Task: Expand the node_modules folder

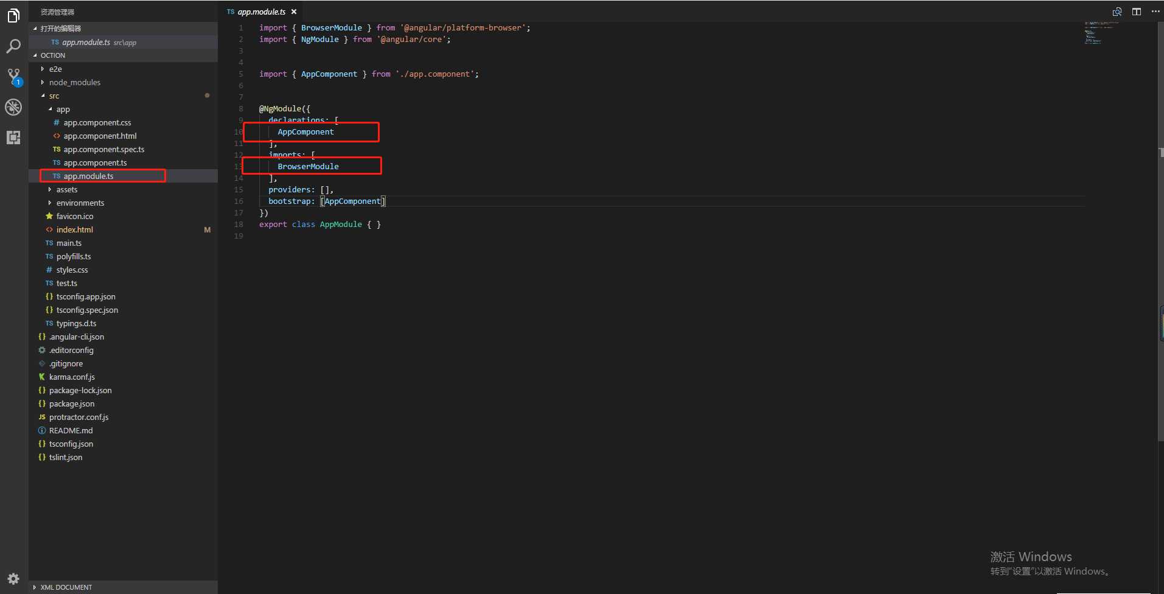Action: (74, 82)
